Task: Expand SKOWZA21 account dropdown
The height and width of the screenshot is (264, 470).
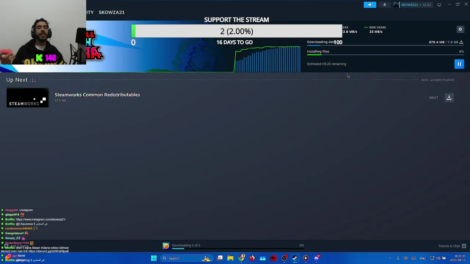Action: tap(416, 5)
